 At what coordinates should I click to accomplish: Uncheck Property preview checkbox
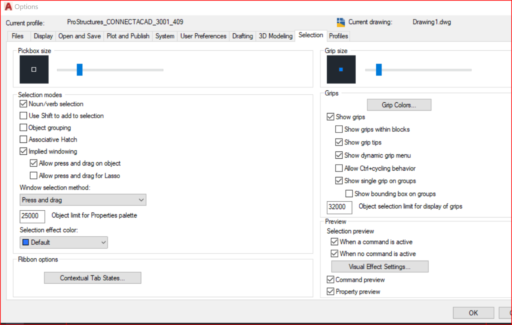(331, 292)
